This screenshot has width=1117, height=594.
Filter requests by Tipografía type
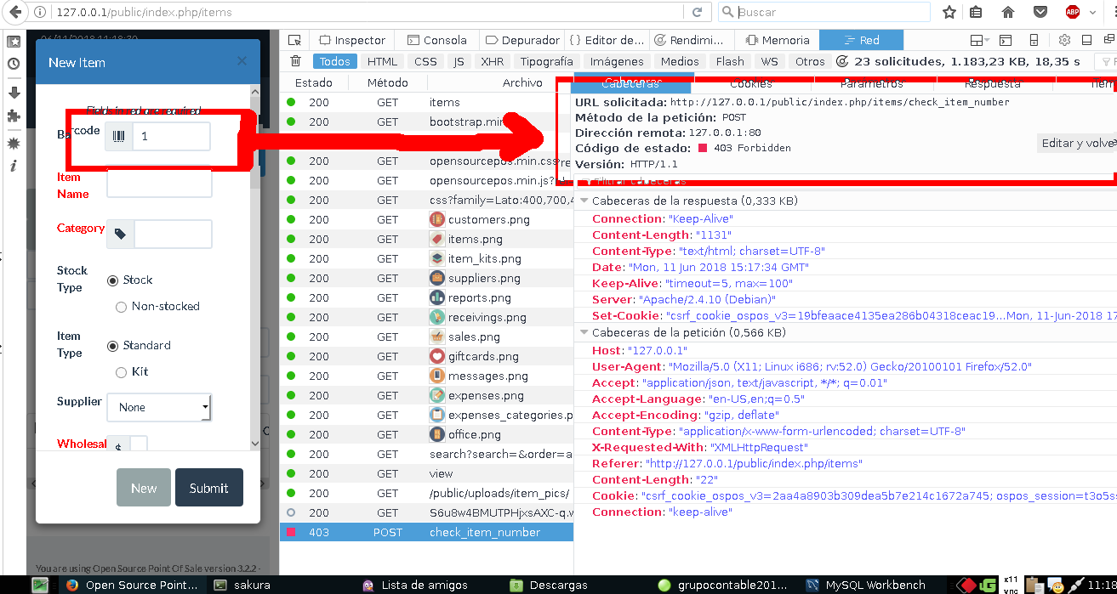point(546,61)
